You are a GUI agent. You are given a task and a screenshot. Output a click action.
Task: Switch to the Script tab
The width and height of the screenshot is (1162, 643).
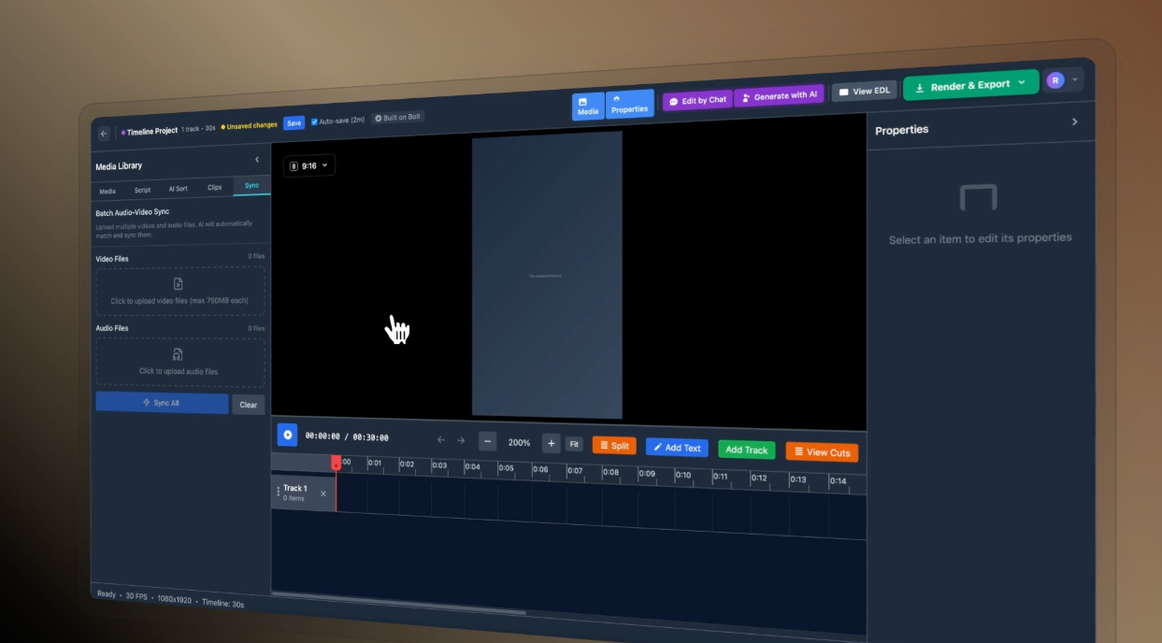(x=142, y=190)
